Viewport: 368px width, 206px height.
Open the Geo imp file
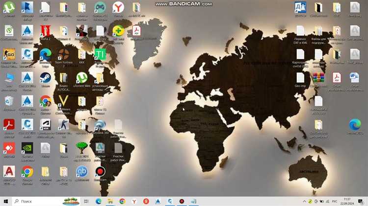[300, 80]
